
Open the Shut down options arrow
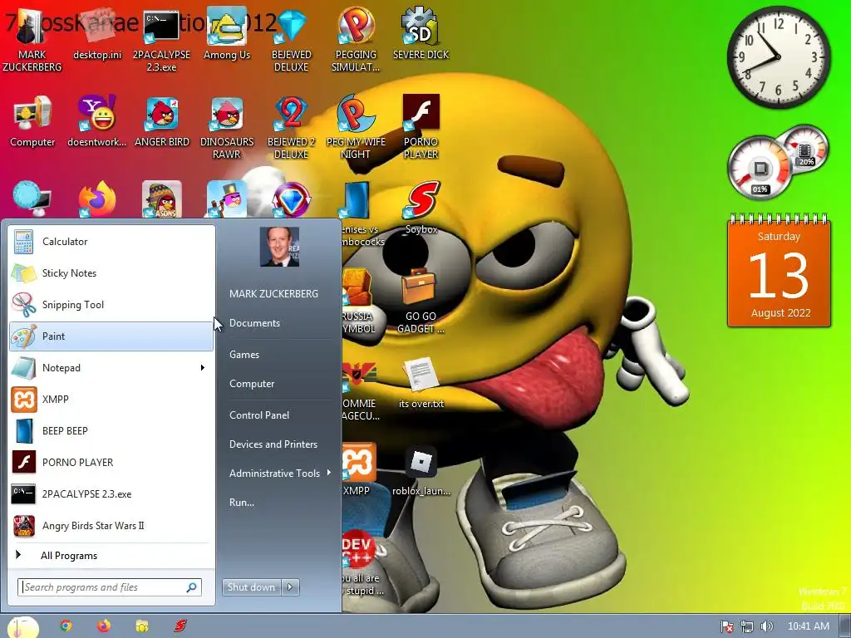tap(290, 587)
